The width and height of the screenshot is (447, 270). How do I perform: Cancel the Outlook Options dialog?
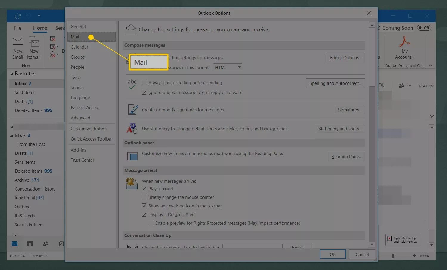362,254
